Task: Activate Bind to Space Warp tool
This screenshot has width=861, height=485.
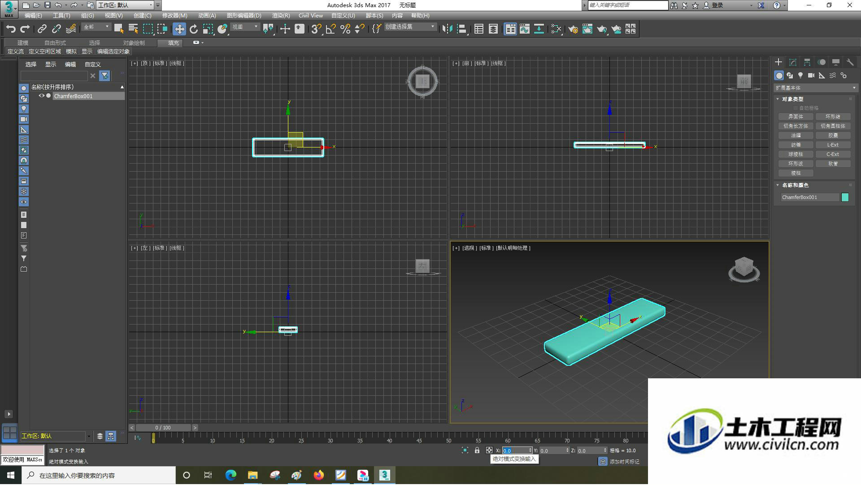Action: (x=71, y=29)
